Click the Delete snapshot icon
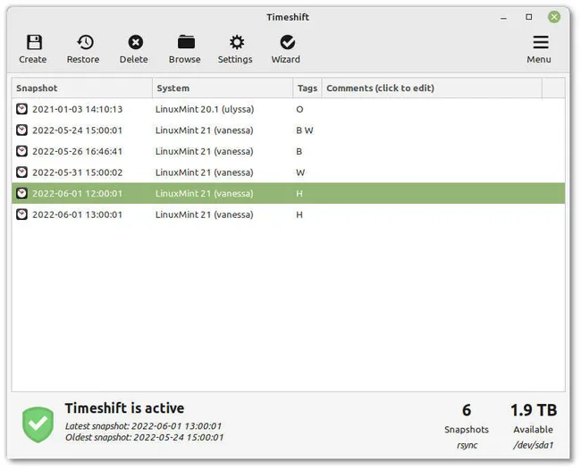 (135, 42)
